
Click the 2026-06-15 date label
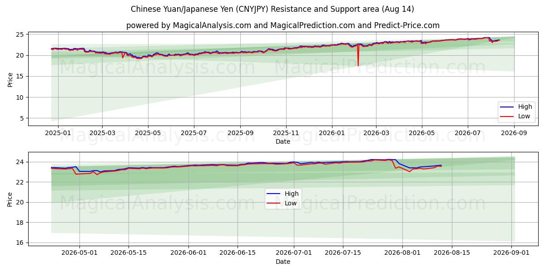pos(238,253)
